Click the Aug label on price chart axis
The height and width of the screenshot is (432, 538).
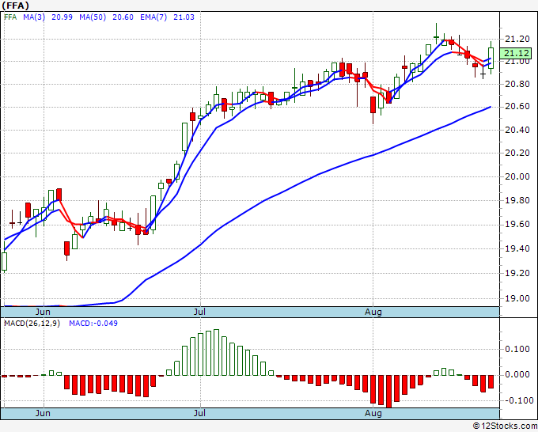[373, 312]
